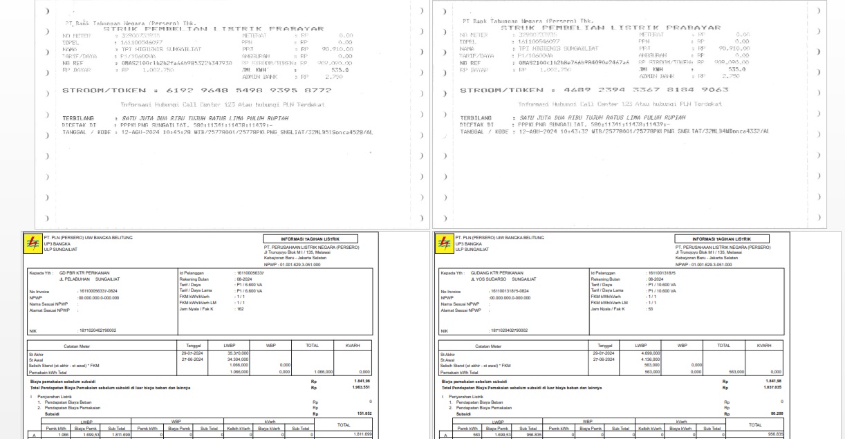This screenshot has width=845, height=439.
Task: Click invoice number 161100056337-0824
Action: click(x=98, y=292)
